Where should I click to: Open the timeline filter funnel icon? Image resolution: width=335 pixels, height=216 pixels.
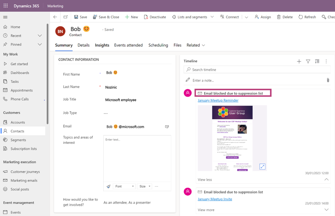308,61
